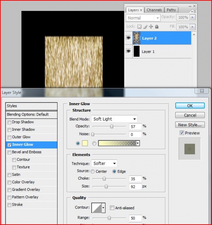This screenshot has height=225, width=212.
Task: Open the layer Fill slider arrow
Action: (193, 27)
